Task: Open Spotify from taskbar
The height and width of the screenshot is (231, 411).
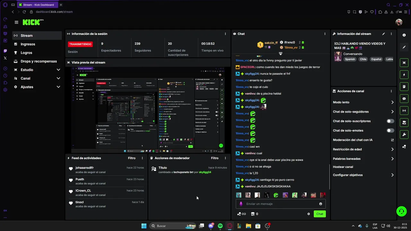Action: click(x=220, y=226)
